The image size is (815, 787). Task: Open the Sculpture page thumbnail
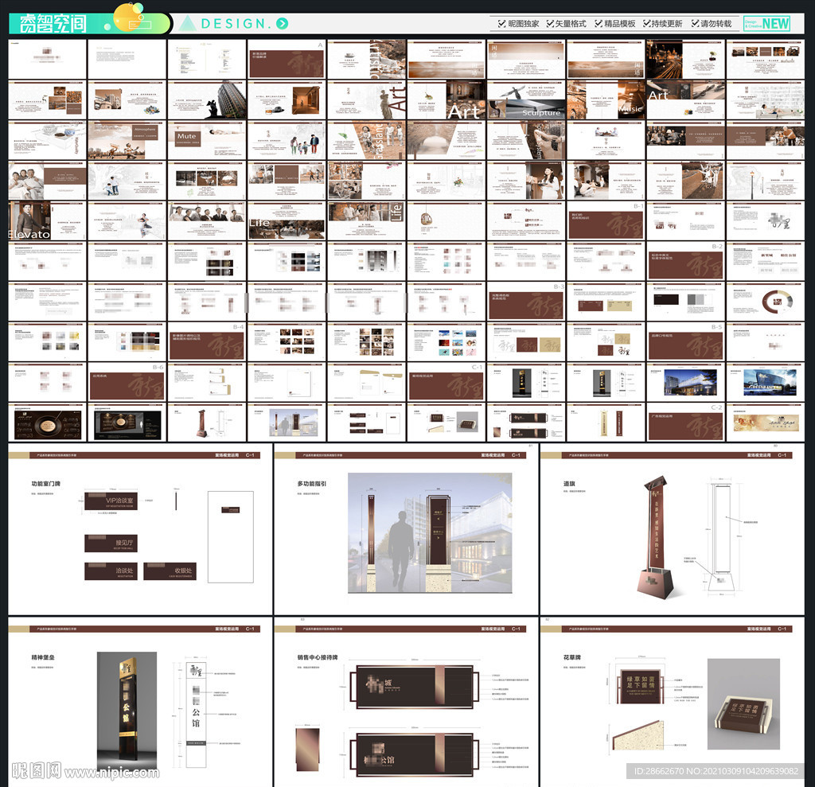525,99
